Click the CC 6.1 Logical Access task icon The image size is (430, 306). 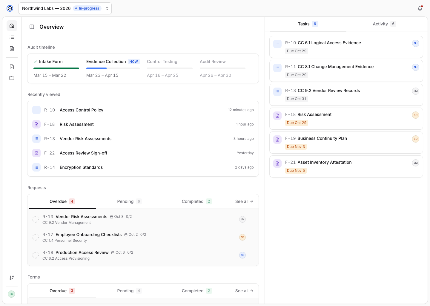[x=277, y=44]
